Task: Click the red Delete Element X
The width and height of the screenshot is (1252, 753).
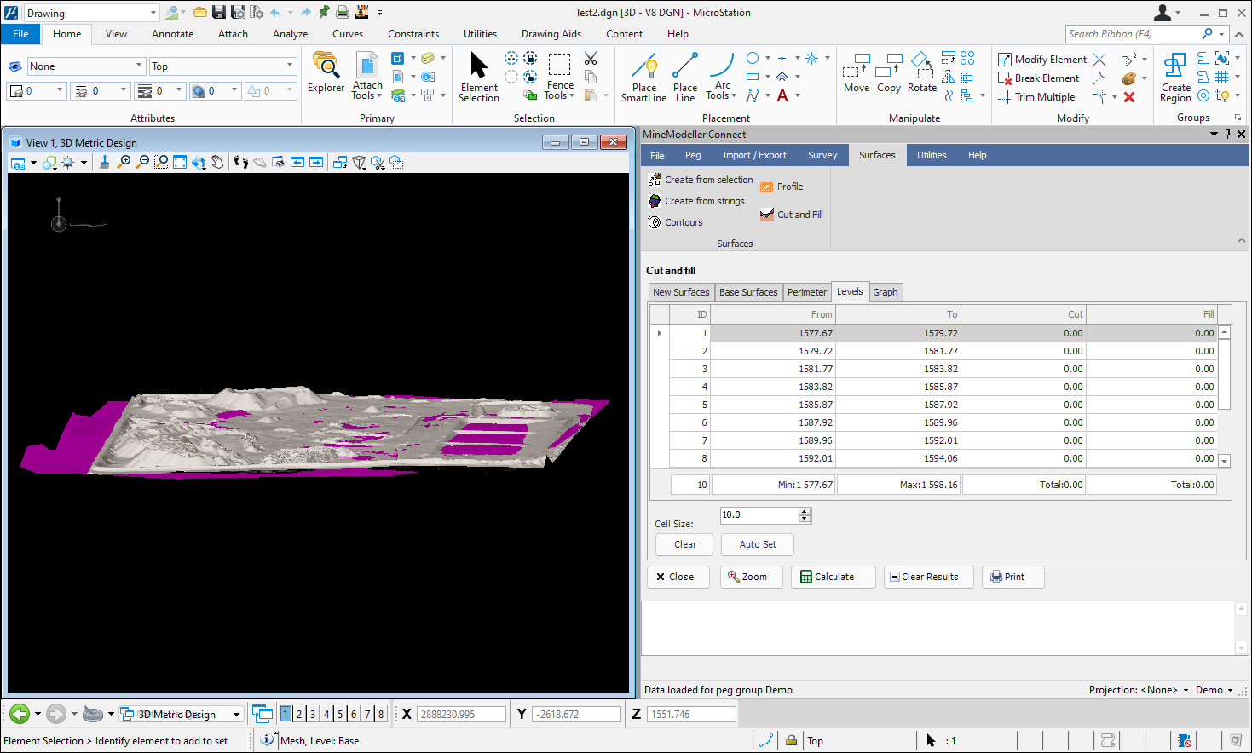Action: (1129, 97)
